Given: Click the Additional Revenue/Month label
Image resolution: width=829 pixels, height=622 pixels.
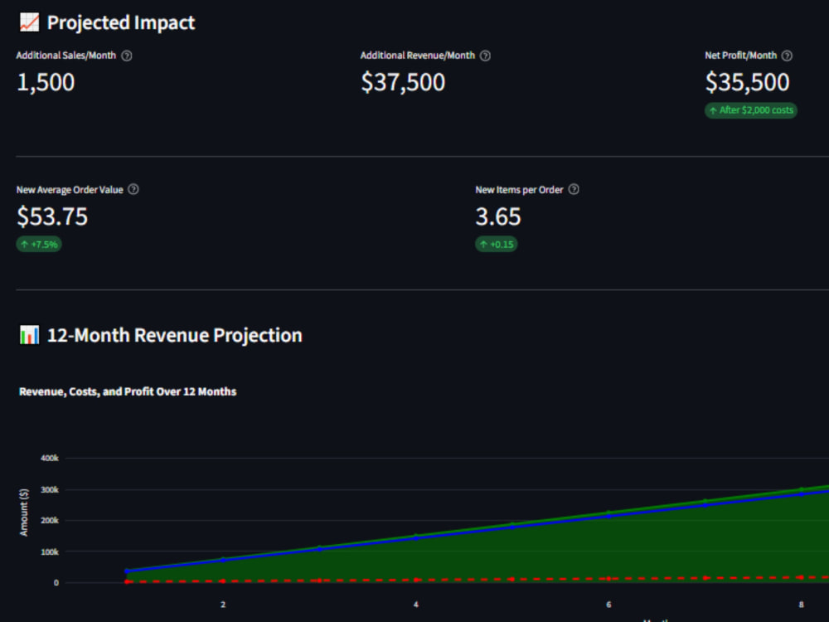Looking at the screenshot, I should 418,56.
